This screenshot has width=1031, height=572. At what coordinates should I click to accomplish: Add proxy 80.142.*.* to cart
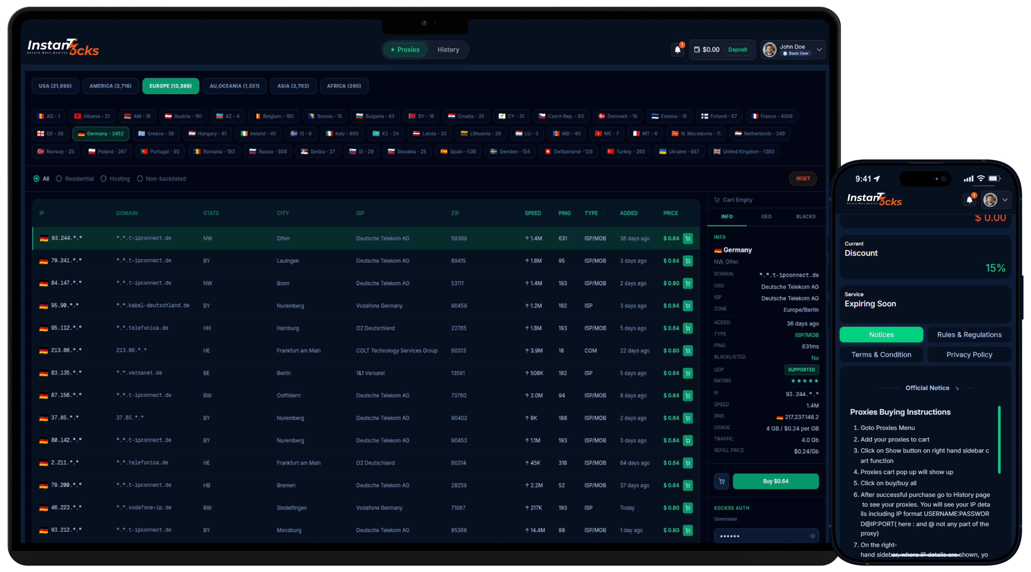click(688, 440)
